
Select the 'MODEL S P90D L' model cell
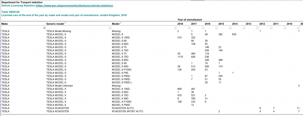click(122, 82)
